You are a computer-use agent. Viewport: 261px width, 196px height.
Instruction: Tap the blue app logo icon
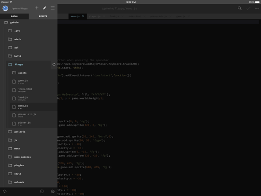pos(5,8)
